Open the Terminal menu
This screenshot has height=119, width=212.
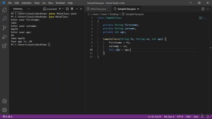60,3
